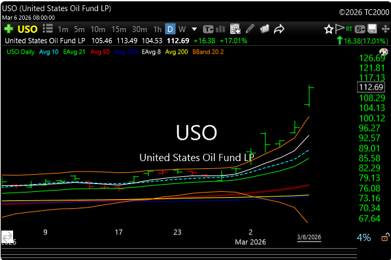The image size is (391, 260).
Task: Click the USO Daily legend label
Action: 20,52
